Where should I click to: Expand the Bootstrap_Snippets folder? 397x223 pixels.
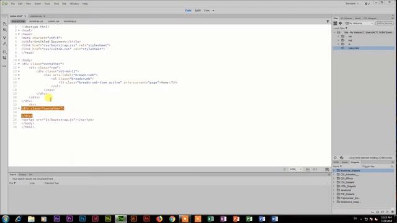click(334, 171)
